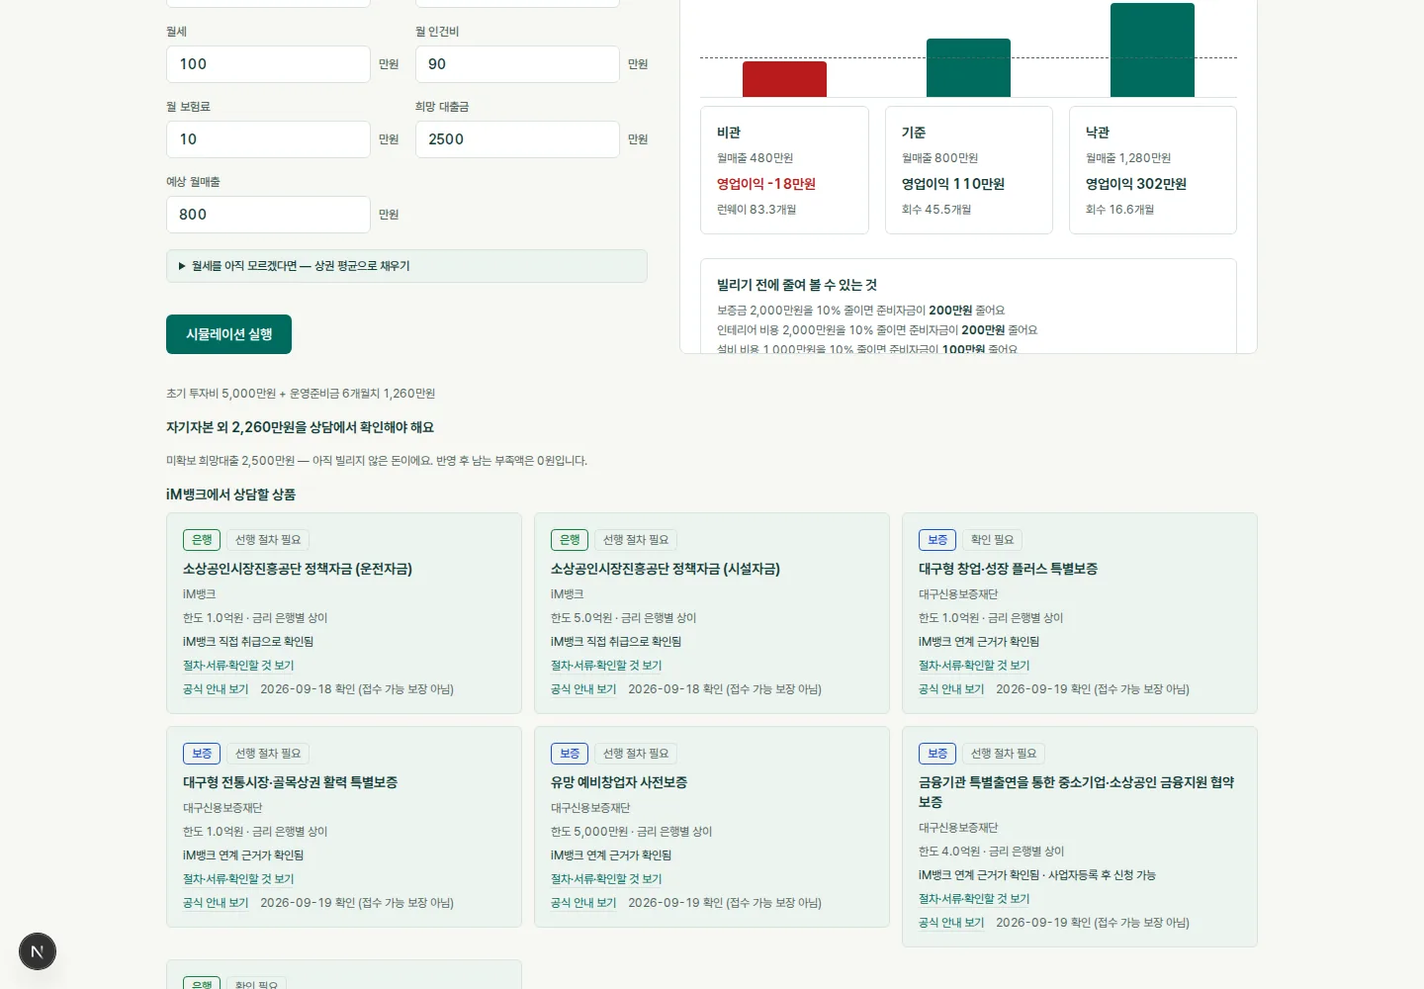Click 확인 필요 tag on 창업·성장 플러스 card

pos(992,540)
